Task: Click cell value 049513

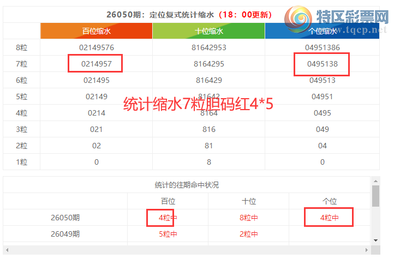Action: click(x=323, y=80)
